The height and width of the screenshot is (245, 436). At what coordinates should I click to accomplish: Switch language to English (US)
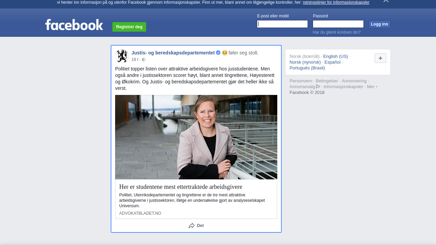tap(335, 56)
